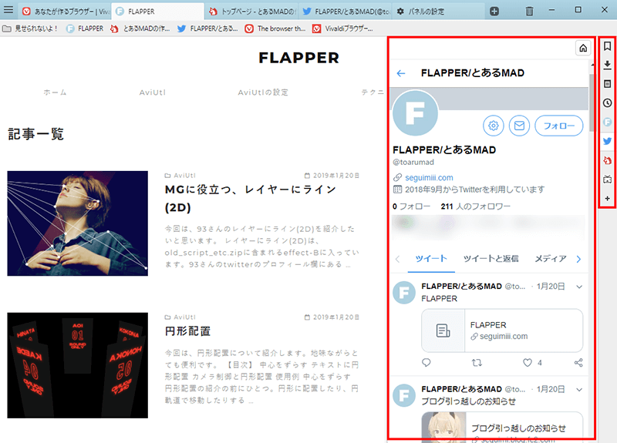Open the Notes panel icon
The height and width of the screenshot is (443, 617).
pos(607,84)
